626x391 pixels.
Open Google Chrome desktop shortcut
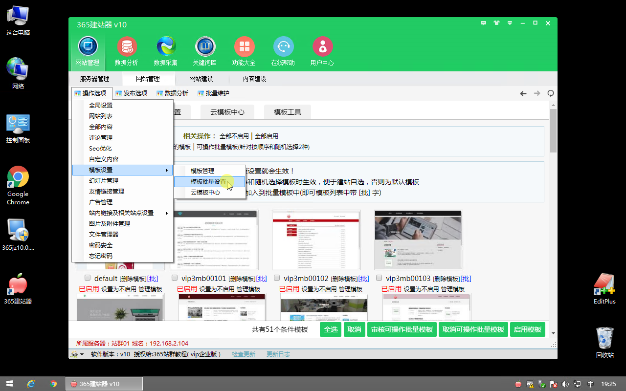(18, 186)
